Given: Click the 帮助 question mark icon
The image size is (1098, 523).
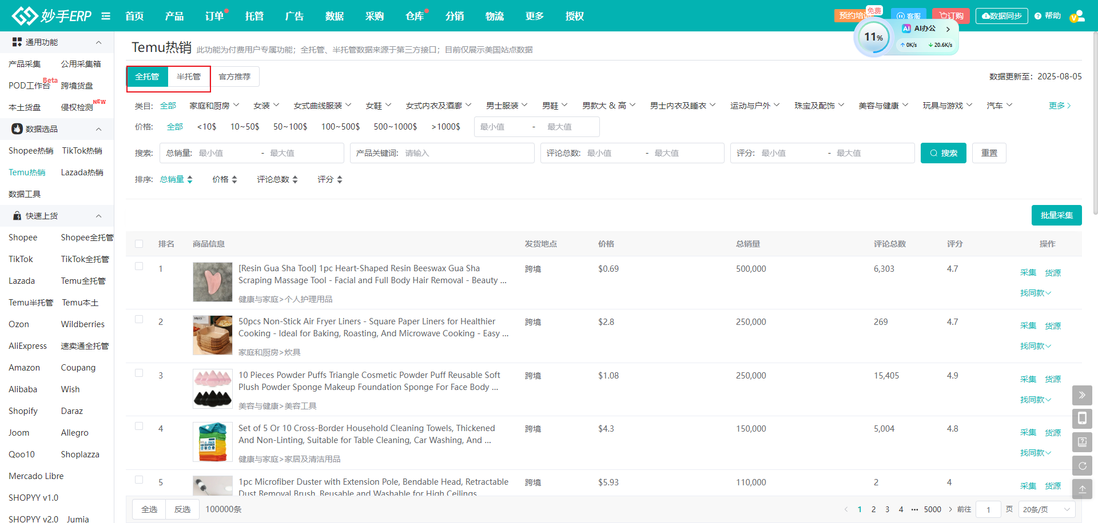Looking at the screenshot, I should point(1038,16).
